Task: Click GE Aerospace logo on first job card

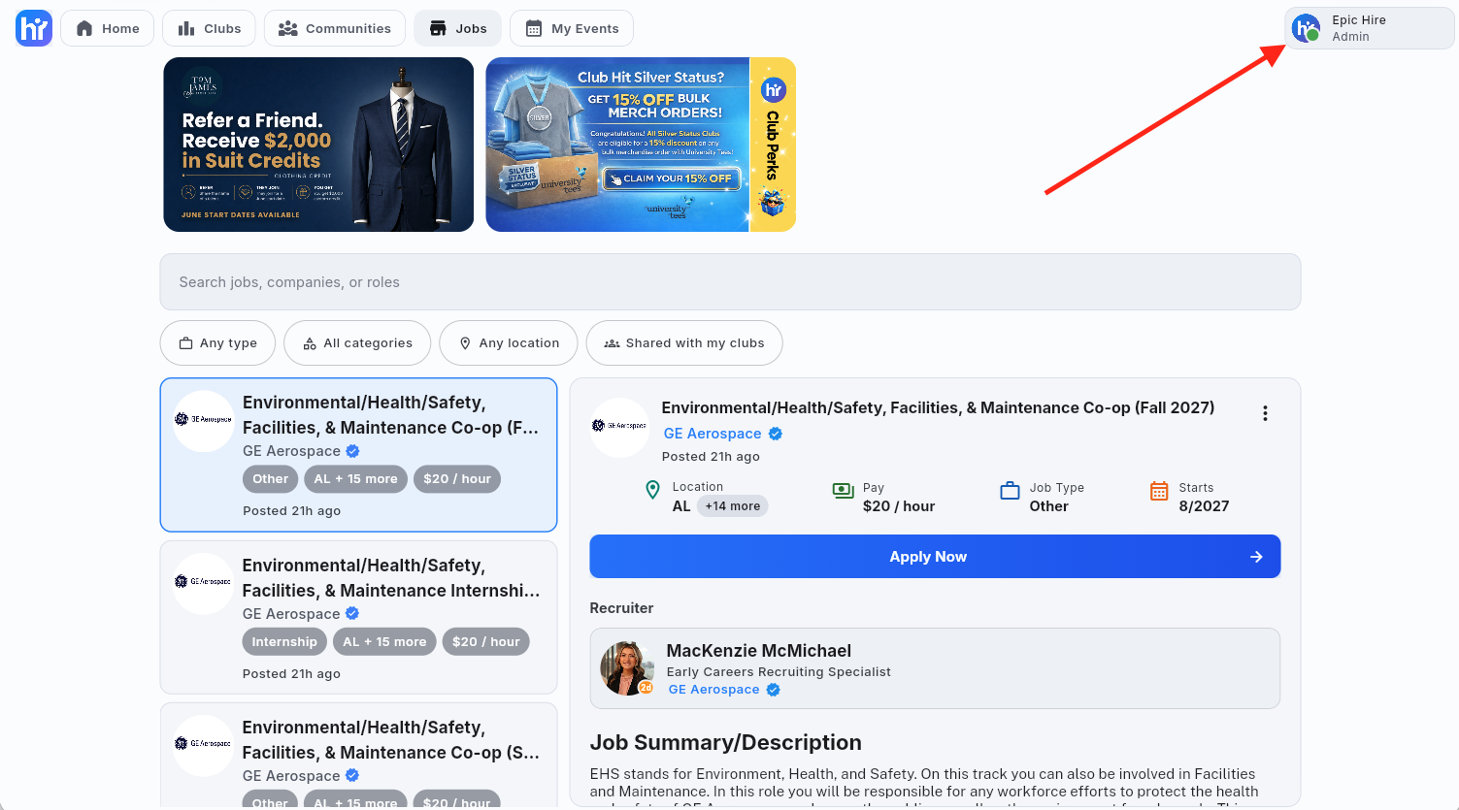Action: point(204,420)
